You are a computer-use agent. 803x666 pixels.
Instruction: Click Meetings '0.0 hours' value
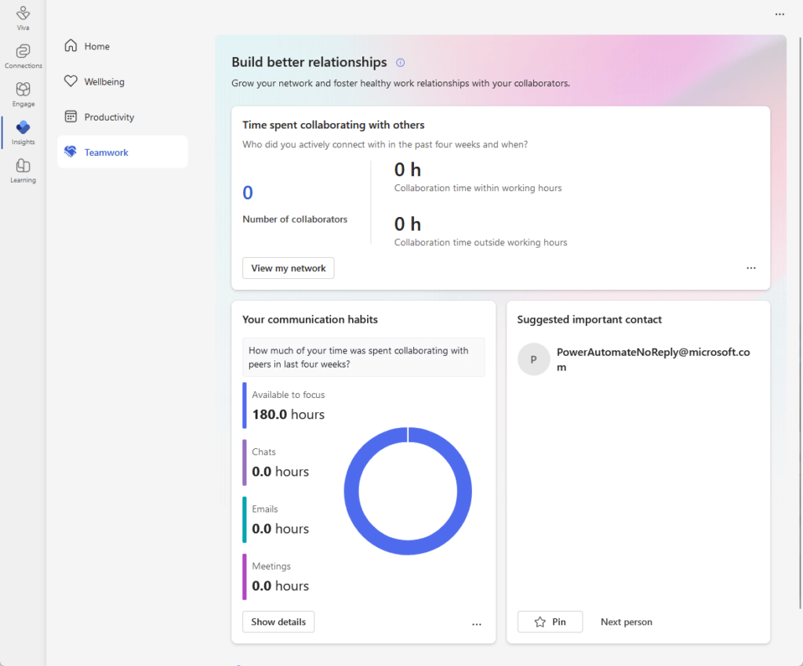point(280,586)
